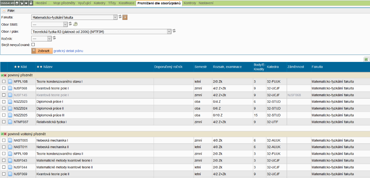Tick checkbox for Nebeská mechanika I
The height and width of the screenshot is (178, 370).
click(x=4, y=140)
